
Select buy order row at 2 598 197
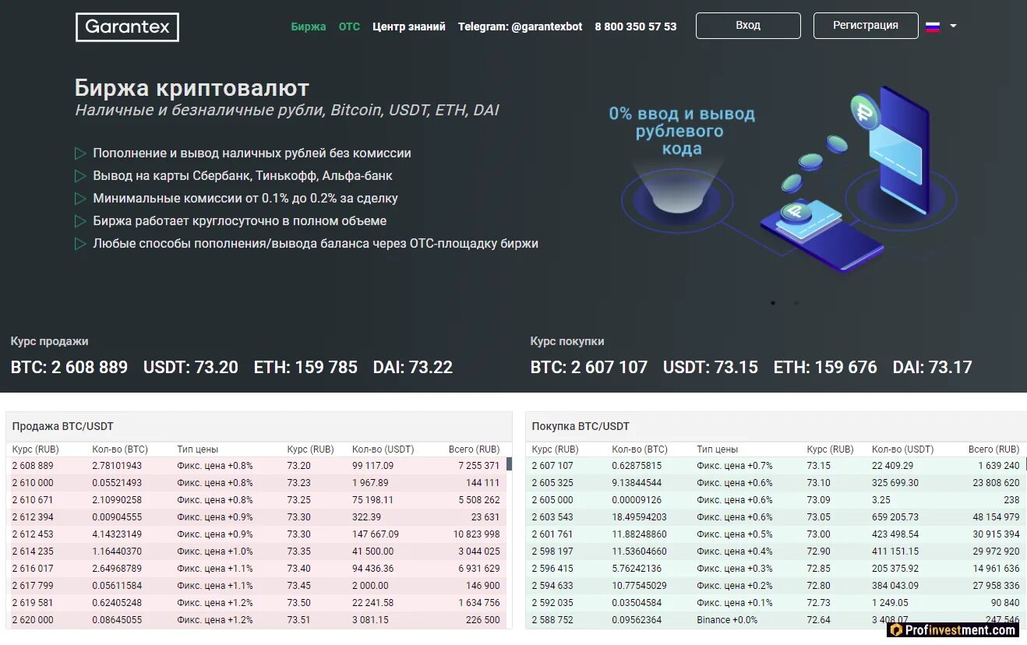click(x=776, y=552)
